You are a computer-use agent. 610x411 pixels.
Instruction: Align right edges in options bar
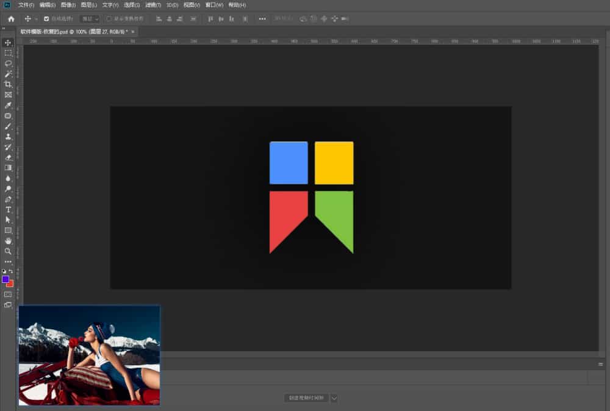180,19
